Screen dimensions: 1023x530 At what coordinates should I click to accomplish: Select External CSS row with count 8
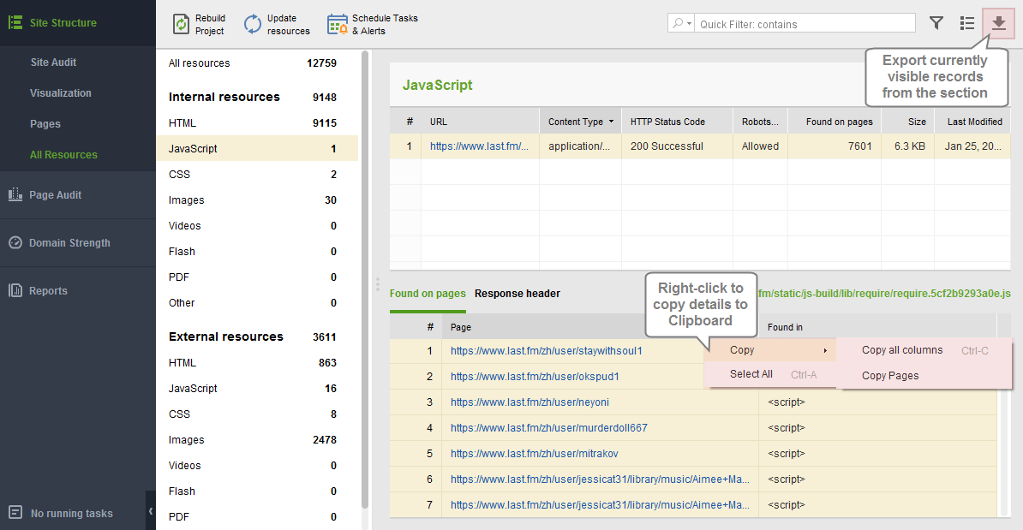[257, 414]
